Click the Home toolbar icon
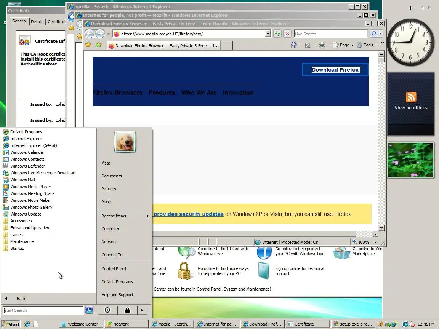Viewport: 439px width, 329px height. (293, 45)
